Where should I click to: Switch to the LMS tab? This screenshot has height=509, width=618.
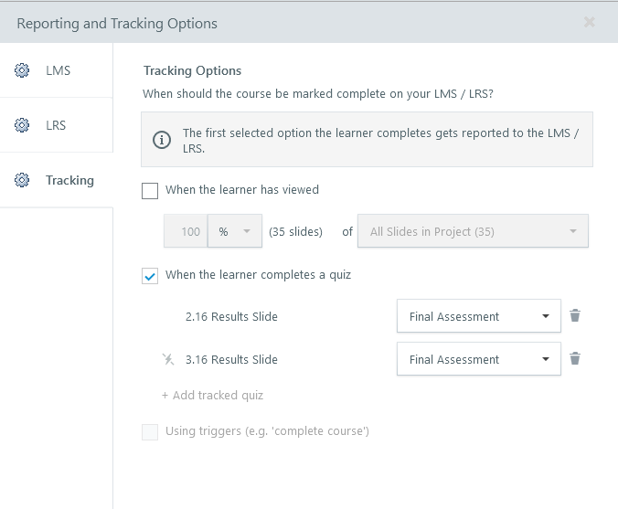tap(58, 70)
